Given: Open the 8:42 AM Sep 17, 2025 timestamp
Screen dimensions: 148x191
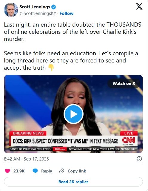Looking at the screenshot, I should (x=26, y=159).
